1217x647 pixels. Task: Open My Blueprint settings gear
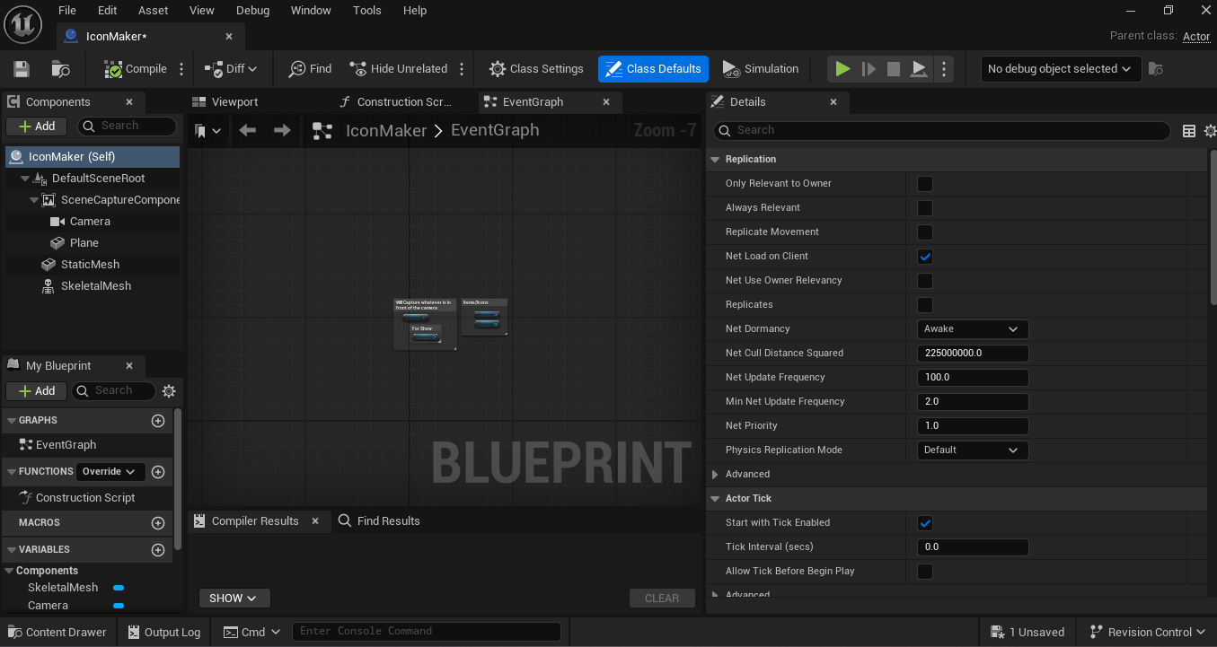click(169, 391)
